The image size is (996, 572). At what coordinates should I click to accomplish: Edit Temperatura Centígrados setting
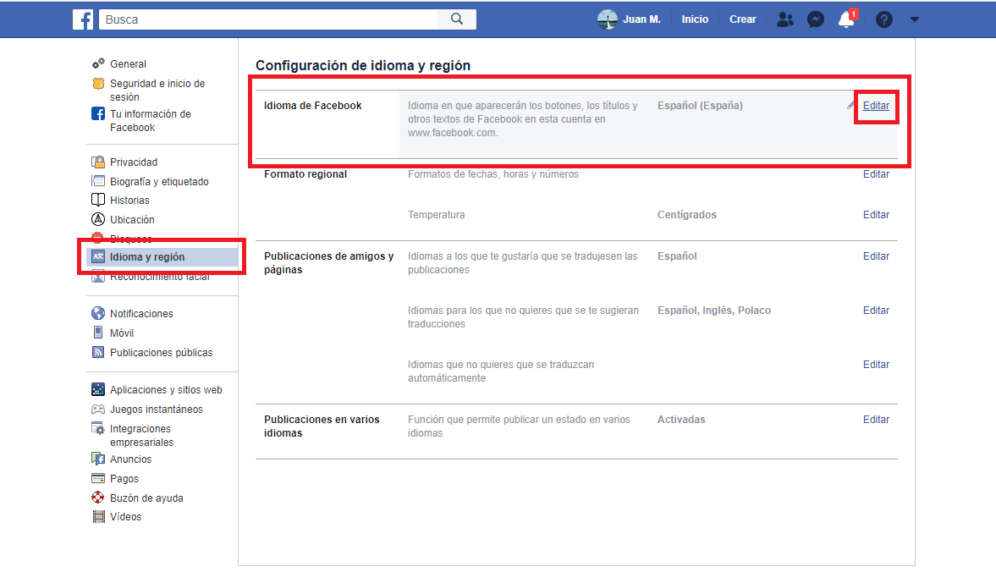[x=876, y=215]
